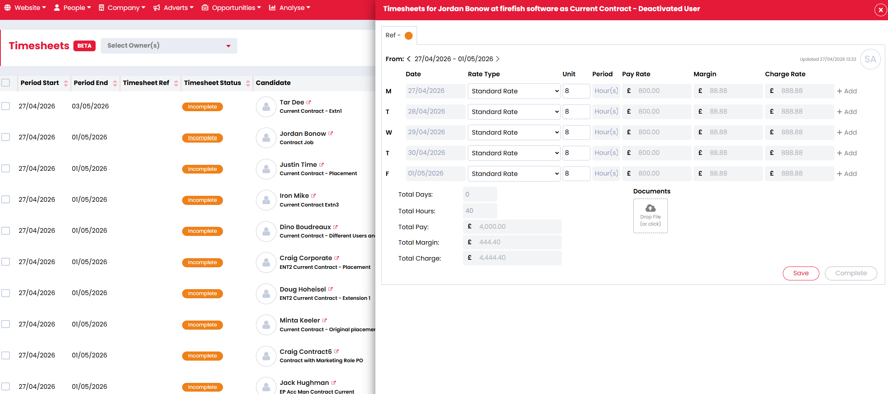Open the Analyse menu

(290, 8)
